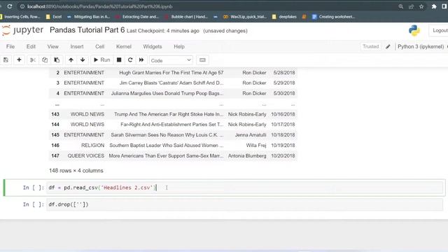Move selected cell down arrow
Screen dimensions: 448x252
83,60
